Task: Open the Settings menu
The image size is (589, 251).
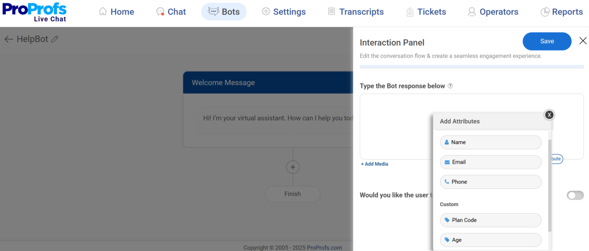Action: coord(284,11)
